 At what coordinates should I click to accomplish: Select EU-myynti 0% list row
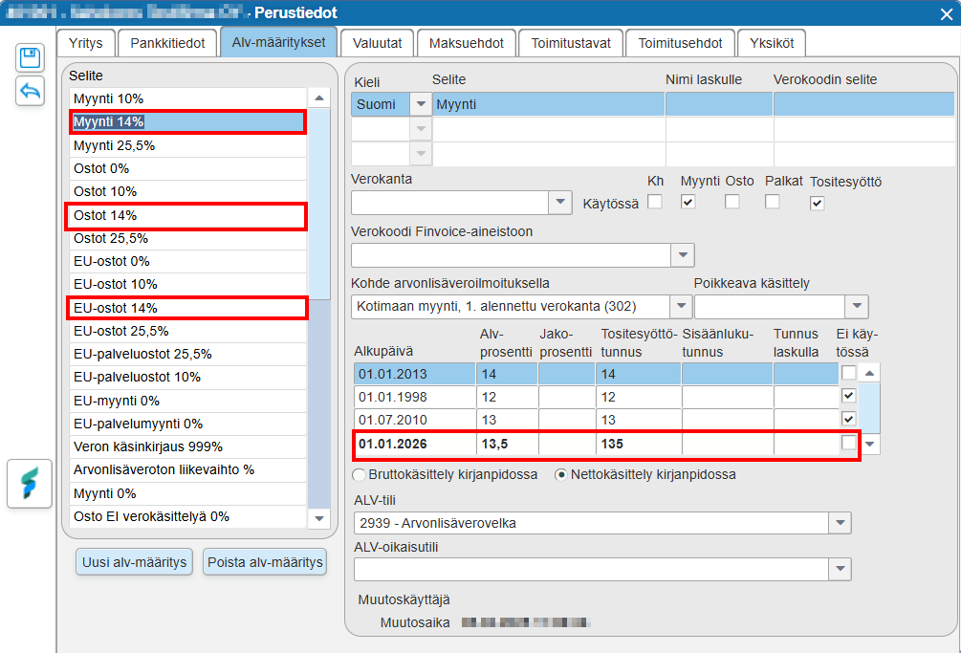click(187, 401)
